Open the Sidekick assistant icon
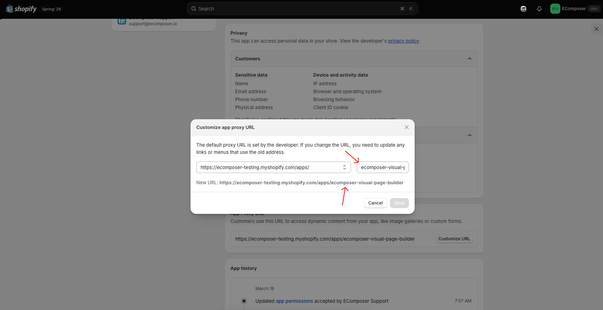This screenshot has height=310, width=603. tap(523, 9)
